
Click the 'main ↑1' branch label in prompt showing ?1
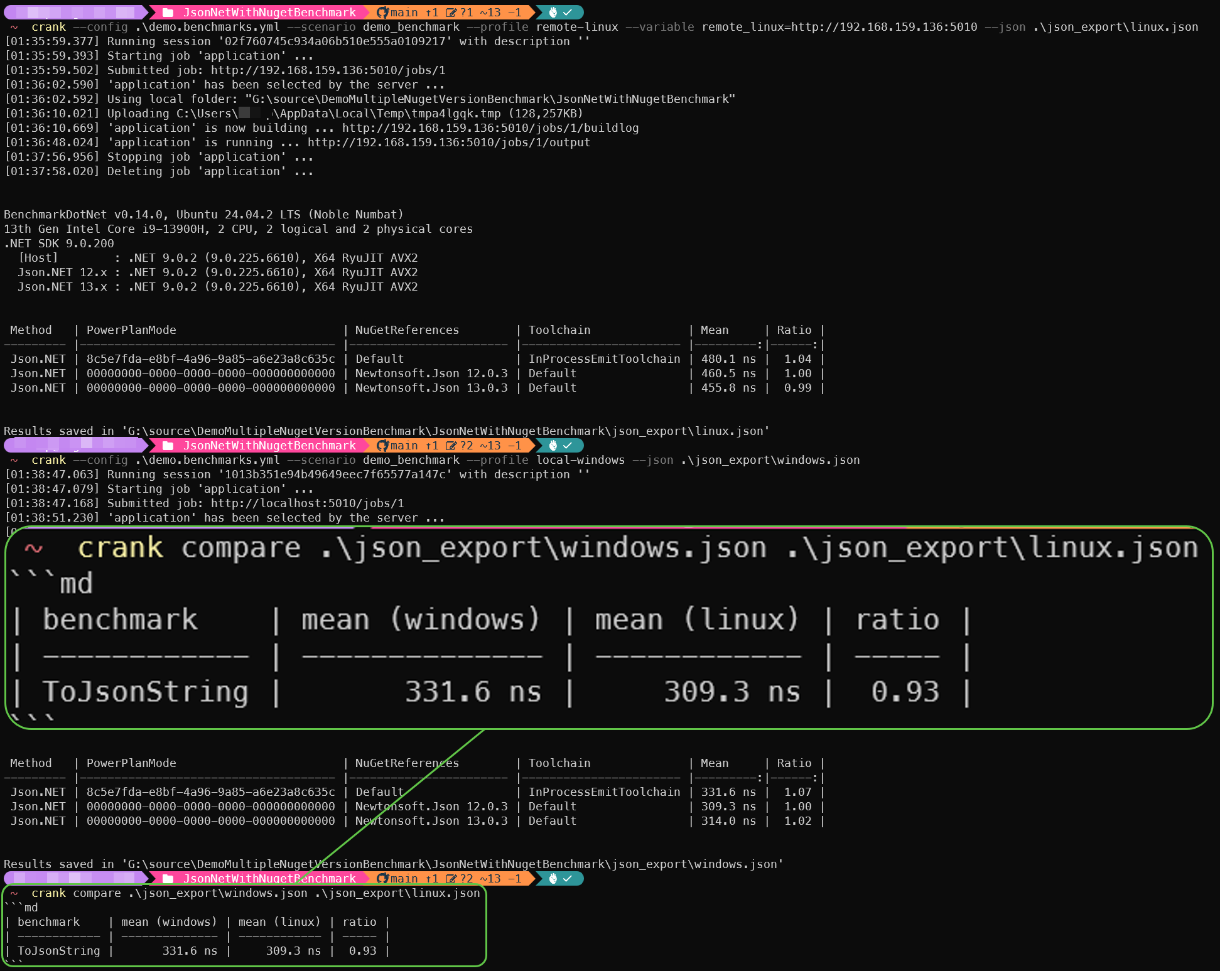tap(414, 13)
